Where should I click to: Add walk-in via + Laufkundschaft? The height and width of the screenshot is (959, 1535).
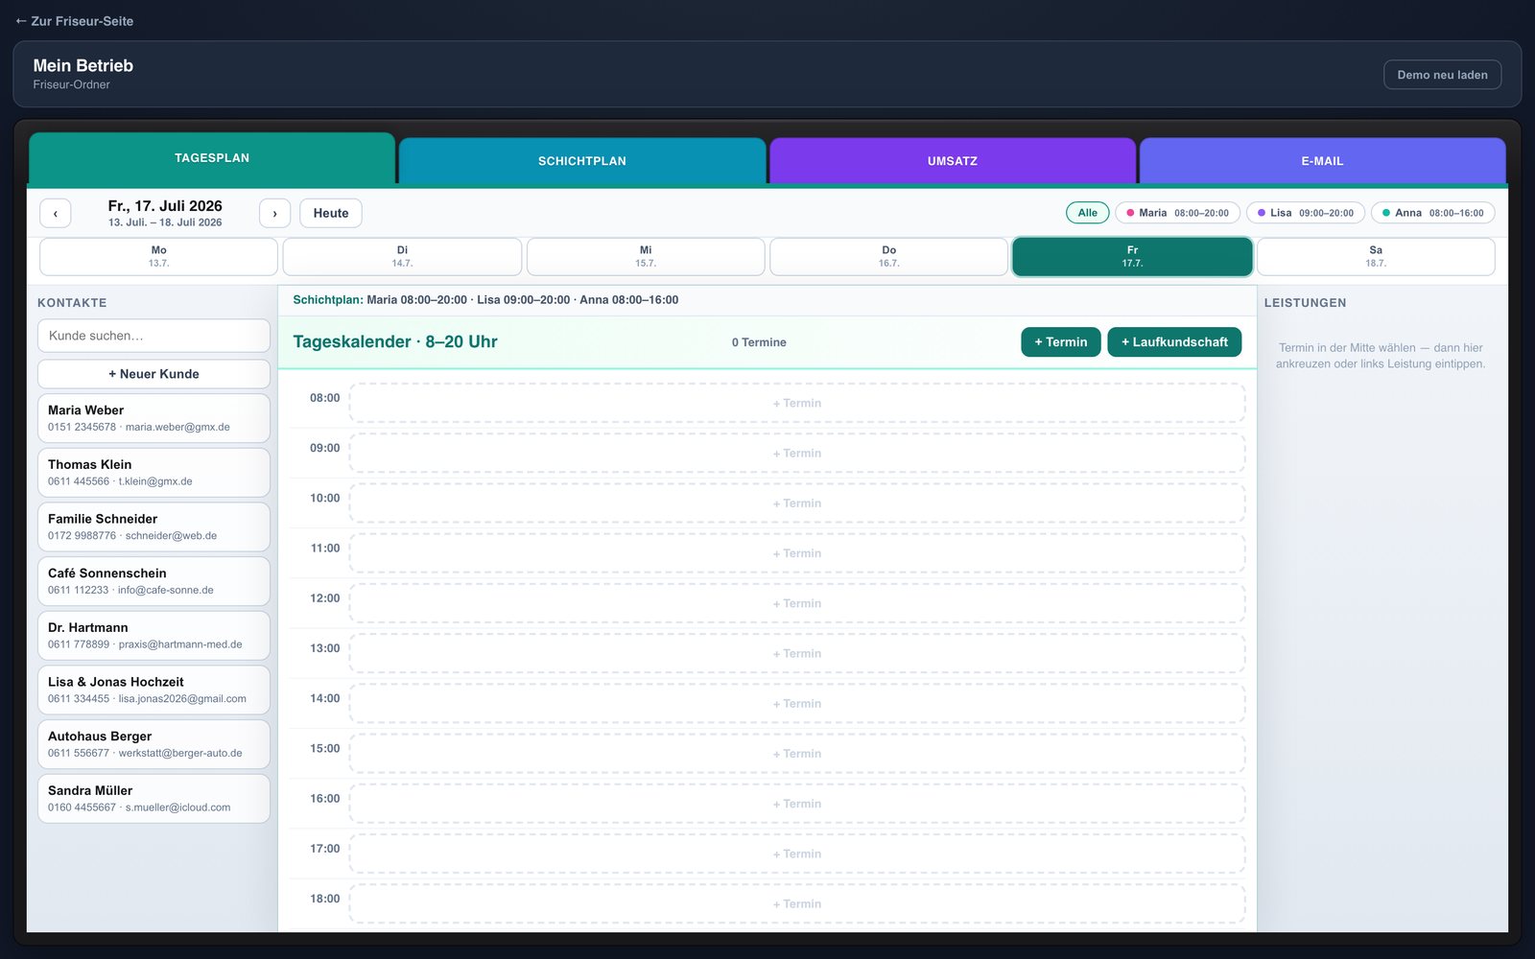tap(1174, 342)
